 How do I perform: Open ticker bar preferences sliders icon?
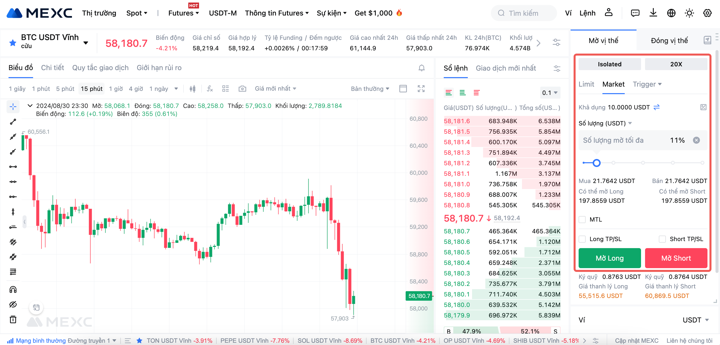click(x=557, y=42)
